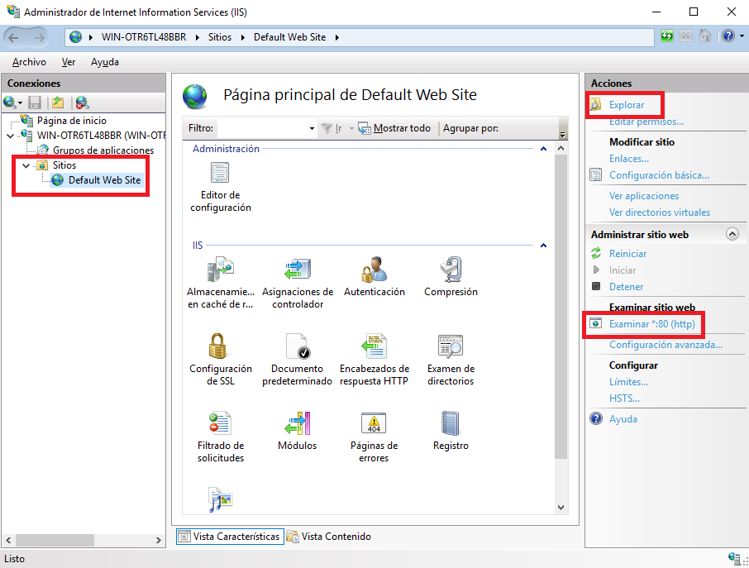Open the Módulos feature icon

[297, 423]
